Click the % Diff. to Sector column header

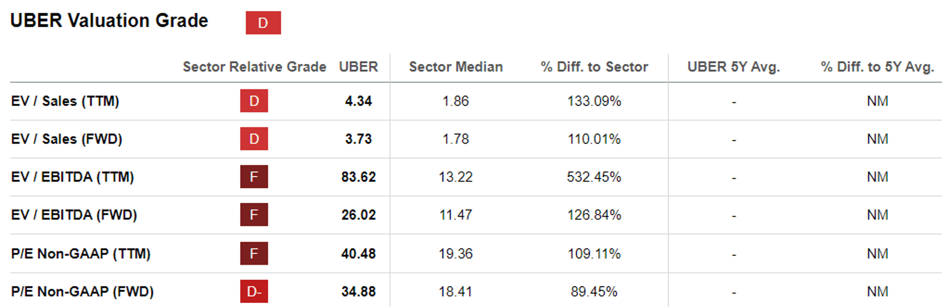coord(594,67)
